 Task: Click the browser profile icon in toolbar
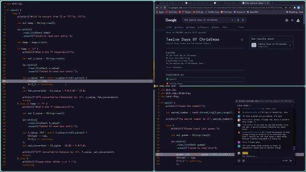(298, 8)
